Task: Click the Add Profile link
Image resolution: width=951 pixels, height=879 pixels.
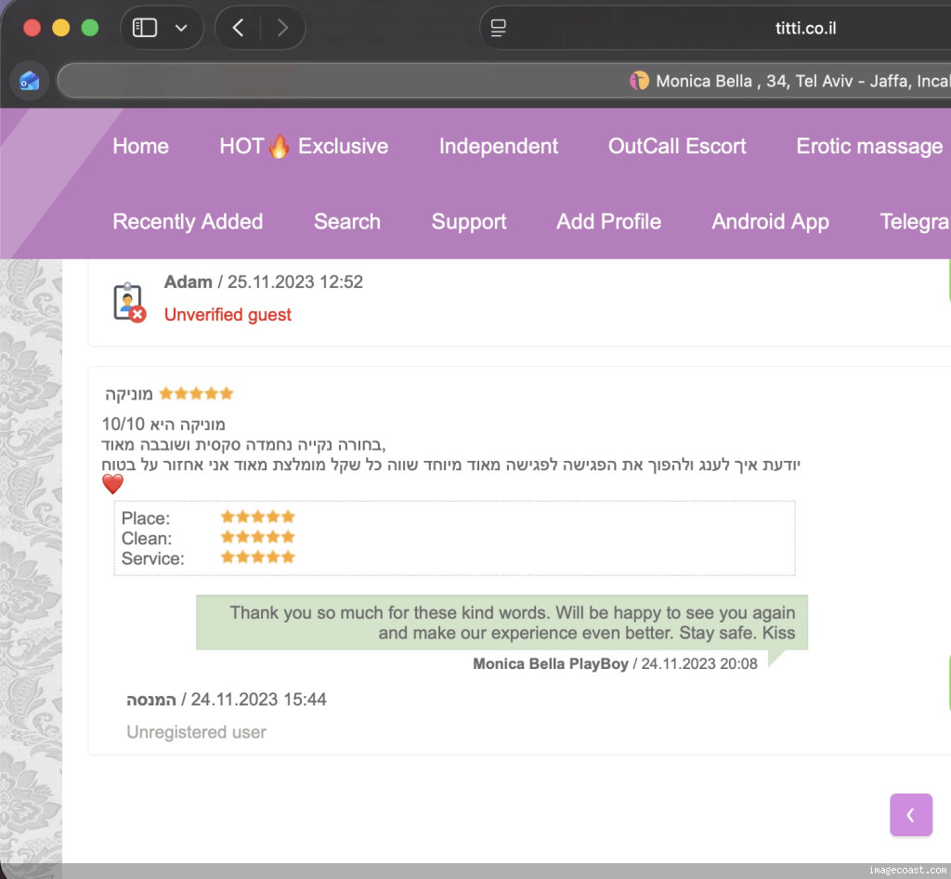Action: [x=608, y=221]
